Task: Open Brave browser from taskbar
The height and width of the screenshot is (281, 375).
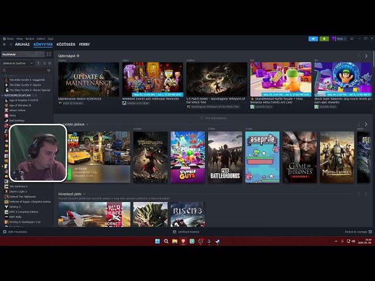Action: pos(183,241)
